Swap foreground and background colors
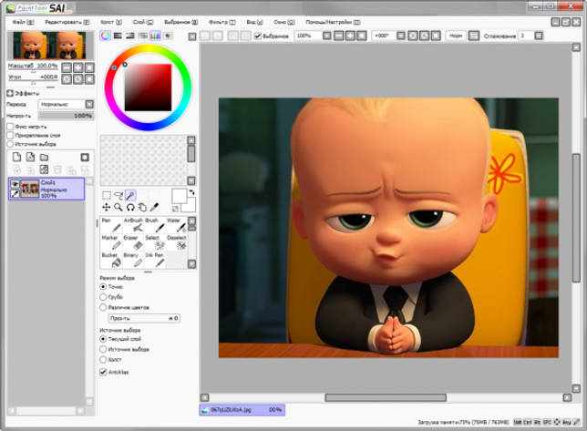The width and height of the screenshot is (587, 431). [191, 192]
